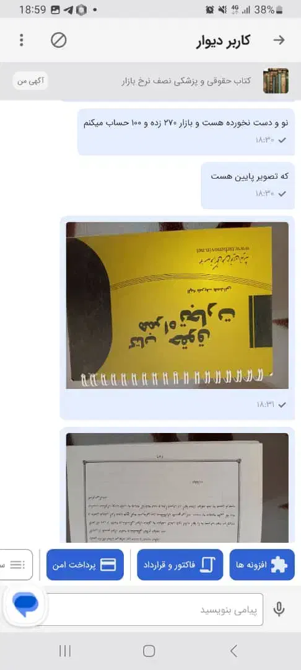Open the partially visible list option chip

(x=15, y=565)
